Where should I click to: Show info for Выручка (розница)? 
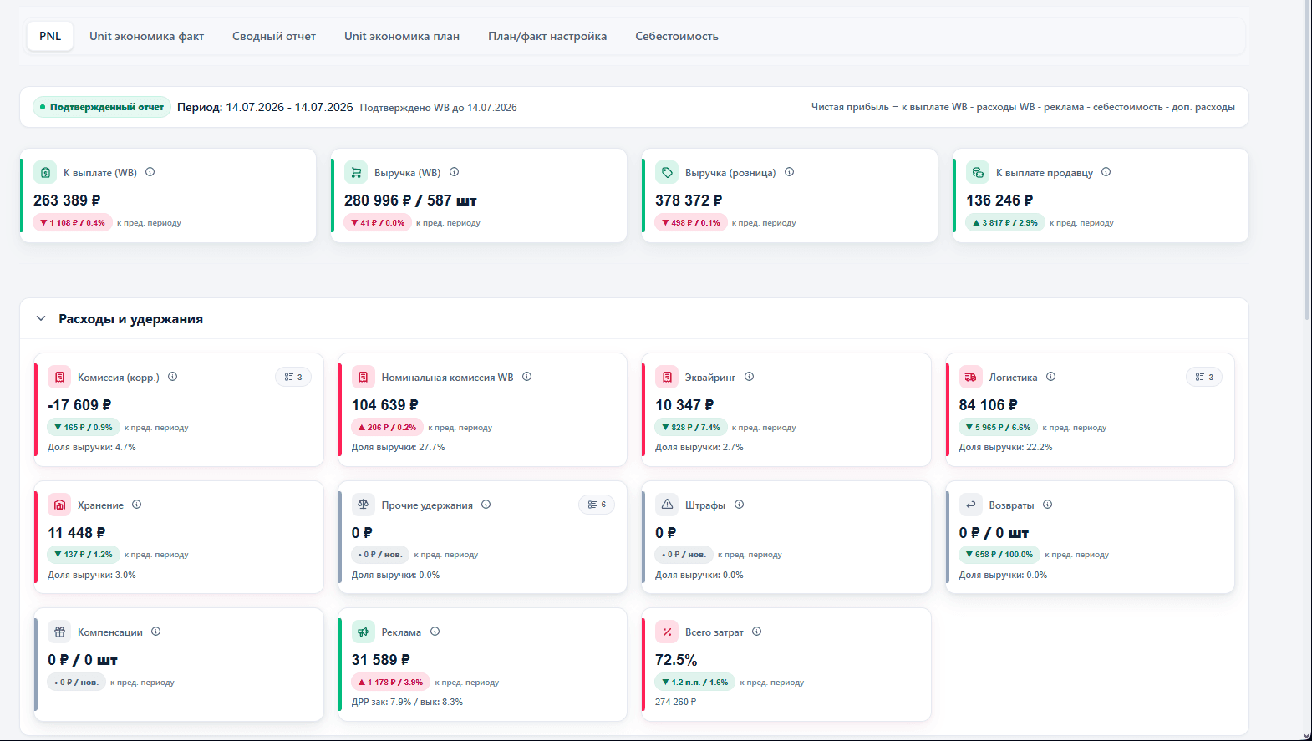click(790, 172)
